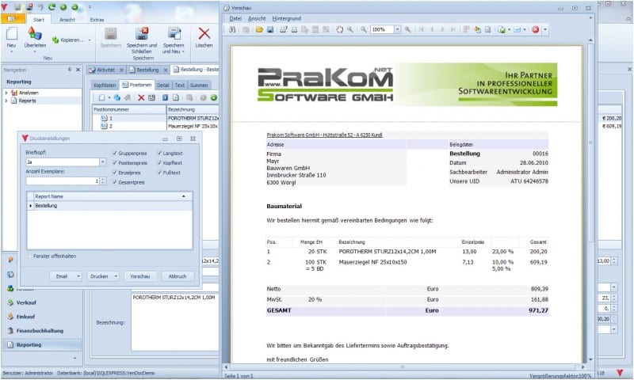Enable Fenster offenhalten checkbox
The width and height of the screenshot is (634, 380).
(31, 256)
